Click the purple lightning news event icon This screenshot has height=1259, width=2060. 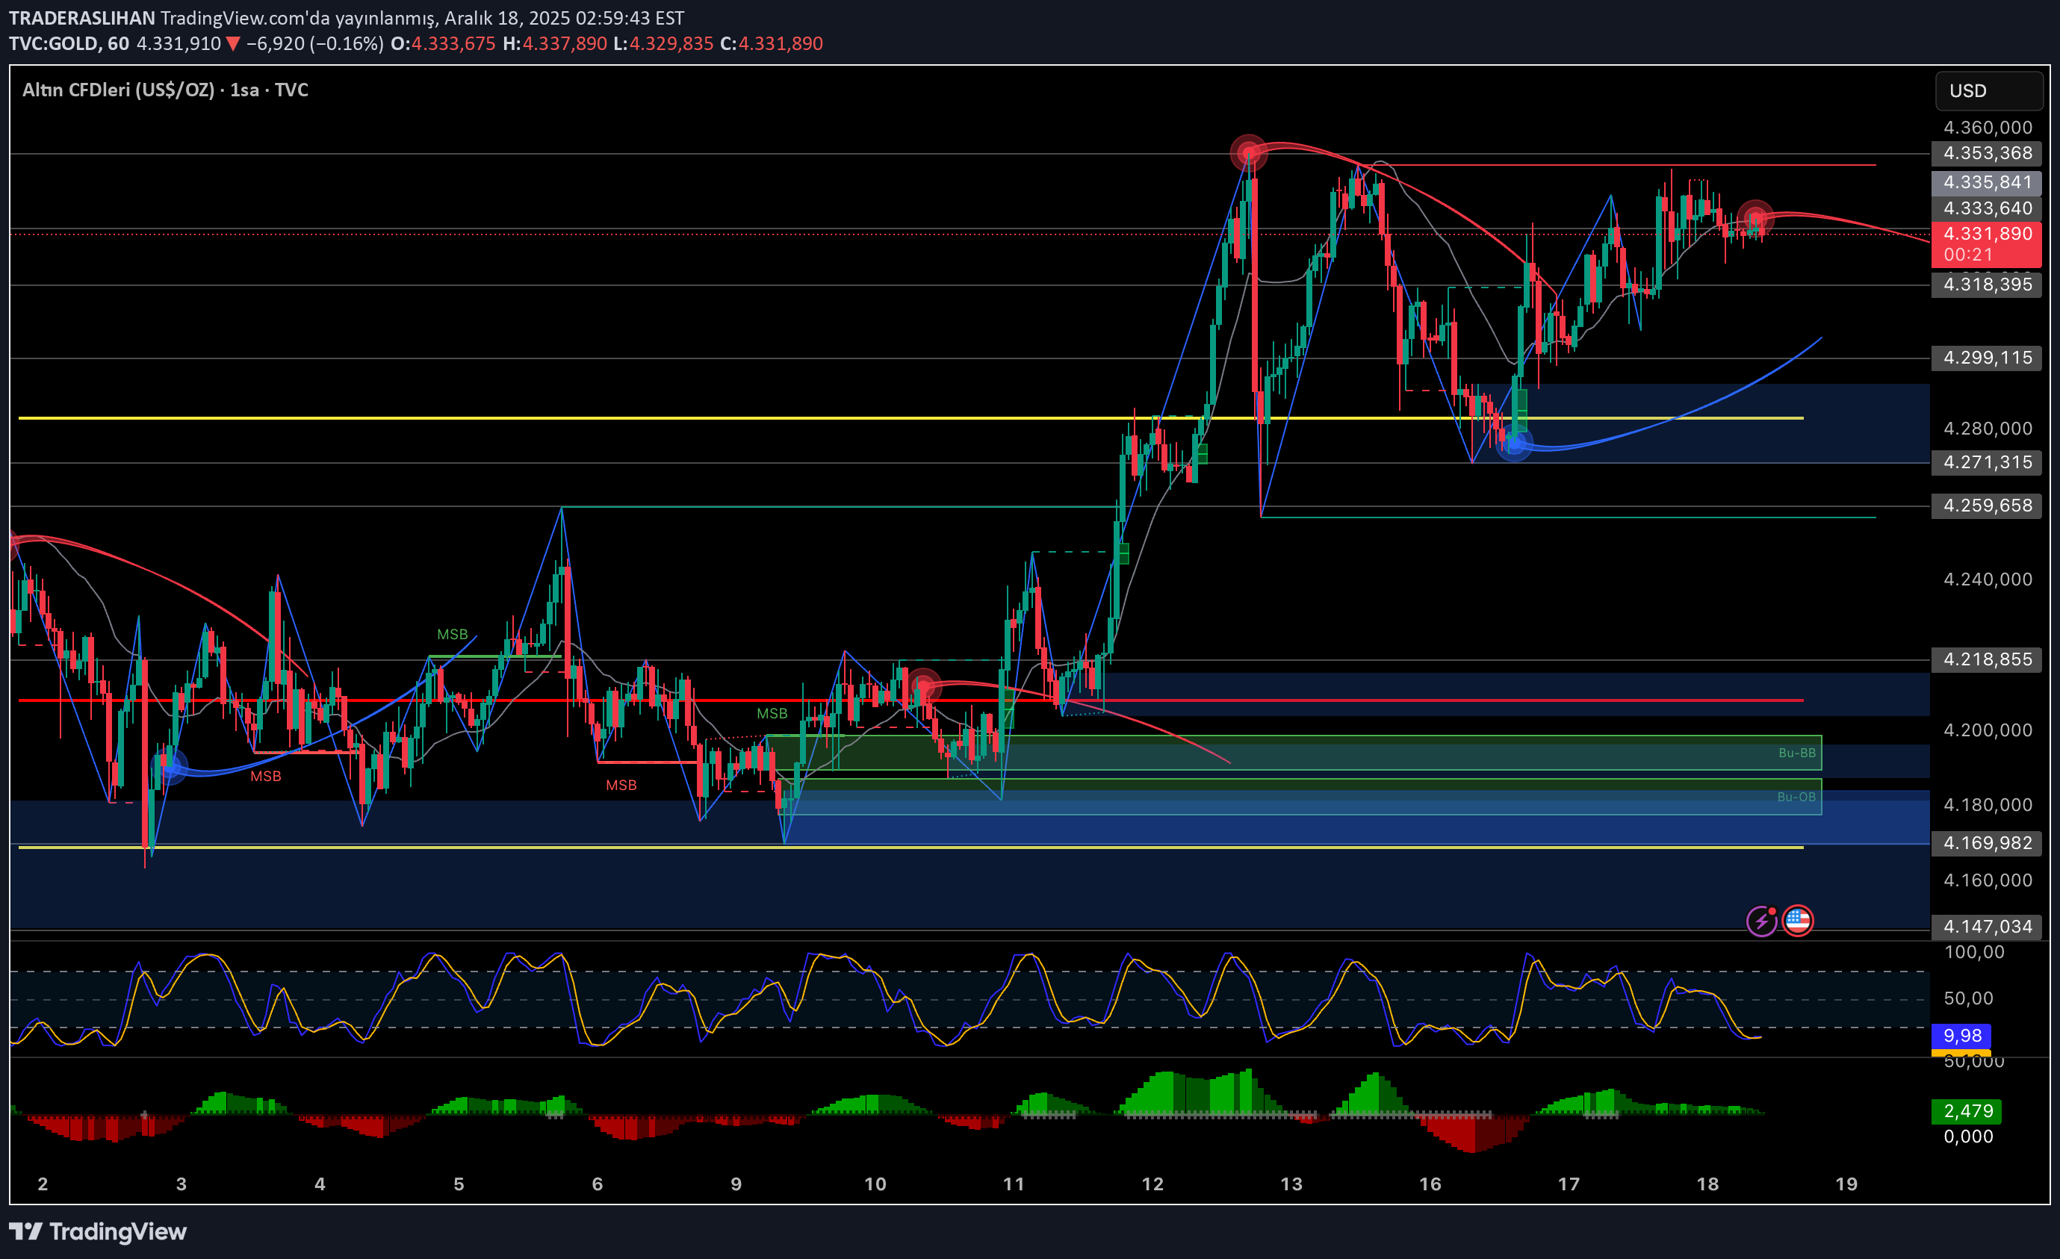tap(1761, 921)
